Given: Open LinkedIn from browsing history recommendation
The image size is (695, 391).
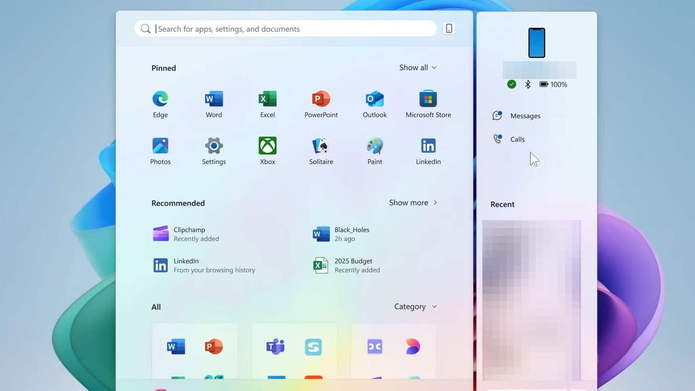Looking at the screenshot, I should click(204, 265).
